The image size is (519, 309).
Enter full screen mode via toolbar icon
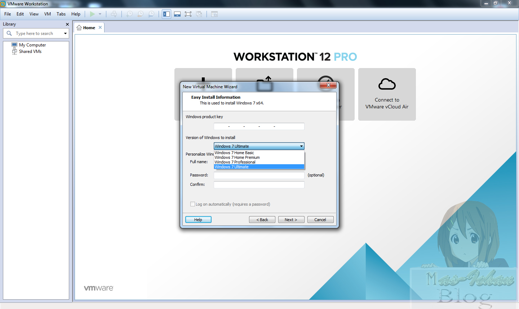coord(188,14)
